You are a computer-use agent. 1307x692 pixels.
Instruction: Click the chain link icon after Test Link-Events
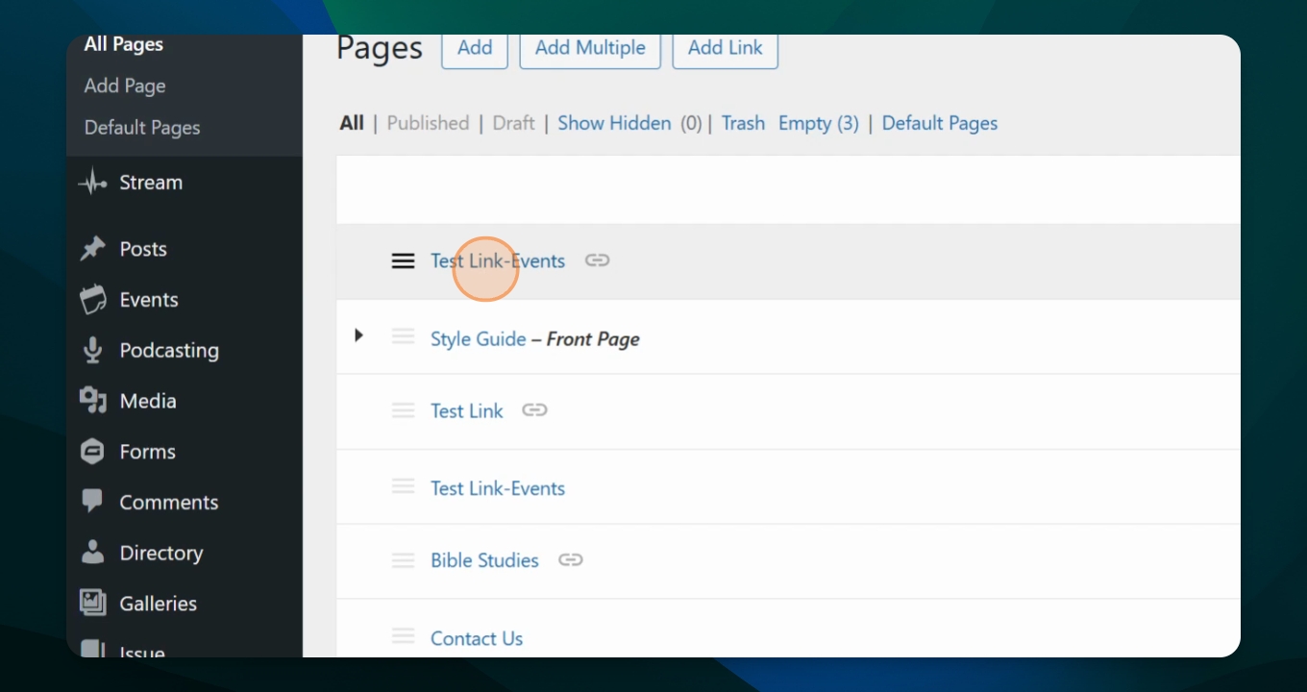(x=598, y=260)
